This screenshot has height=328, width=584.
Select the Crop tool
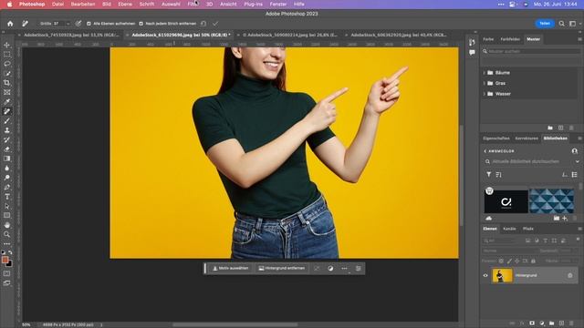[x=7, y=83]
